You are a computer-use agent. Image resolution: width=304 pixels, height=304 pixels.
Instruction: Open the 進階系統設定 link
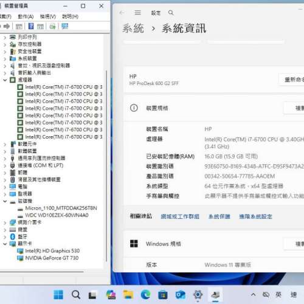click(255, 216)
